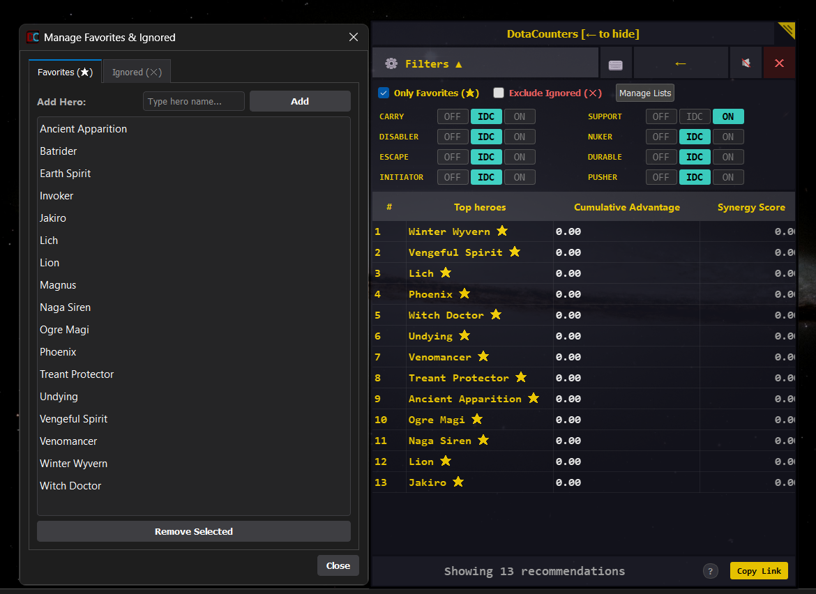Close the Manage Favorites & Ignored dialog via X

(354, 37)
